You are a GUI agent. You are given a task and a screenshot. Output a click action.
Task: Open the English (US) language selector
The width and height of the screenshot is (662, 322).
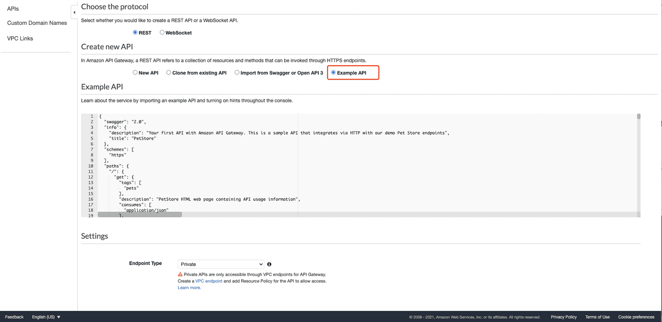[46, 317]
